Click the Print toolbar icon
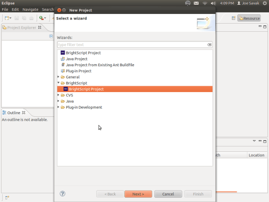The width and height of the screenshot is (269, 202). click(31, 18)
